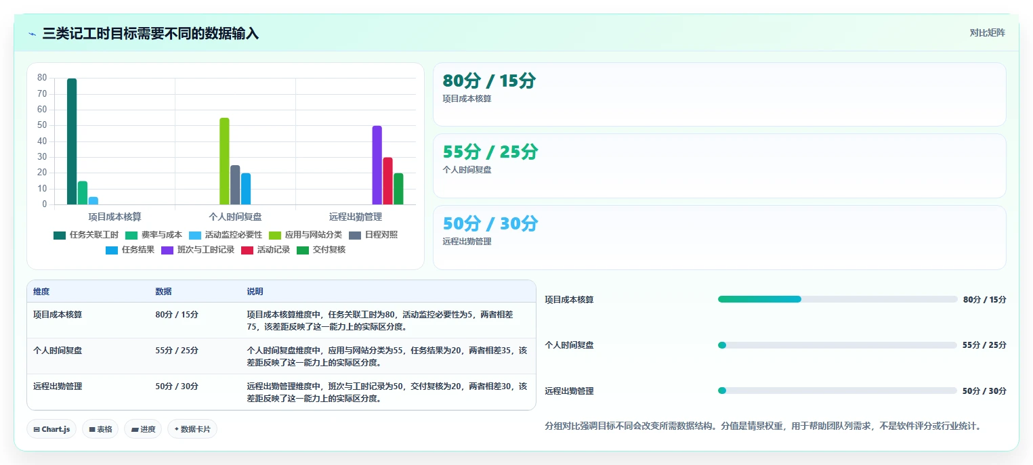Screen dimensions: 1033x465
Task: Click the 说明 column header
Action: [x=255, y=292]
